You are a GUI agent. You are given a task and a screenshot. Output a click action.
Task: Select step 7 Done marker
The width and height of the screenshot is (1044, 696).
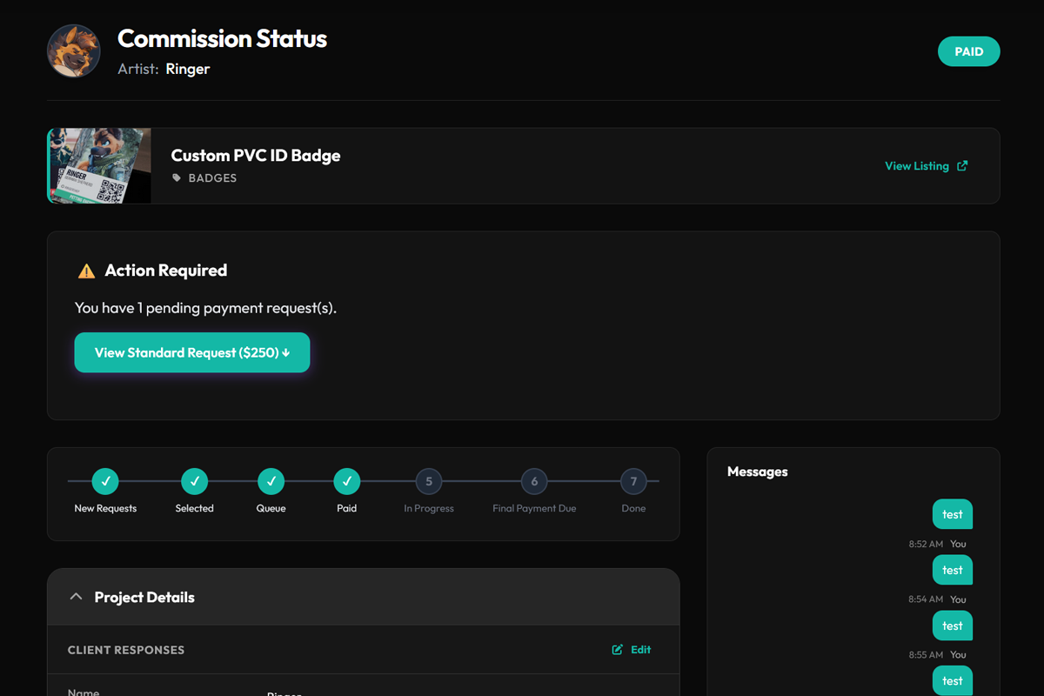pos(633,481)
